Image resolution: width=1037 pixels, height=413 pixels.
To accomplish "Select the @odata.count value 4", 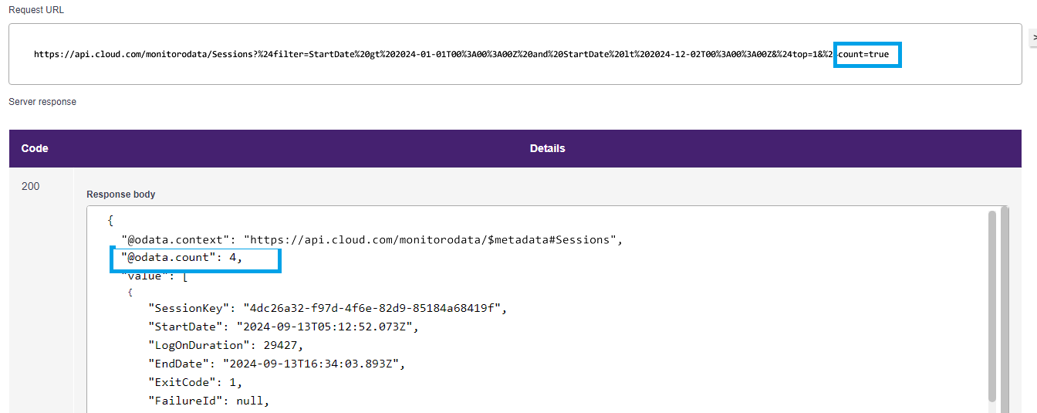I will 232,258.
